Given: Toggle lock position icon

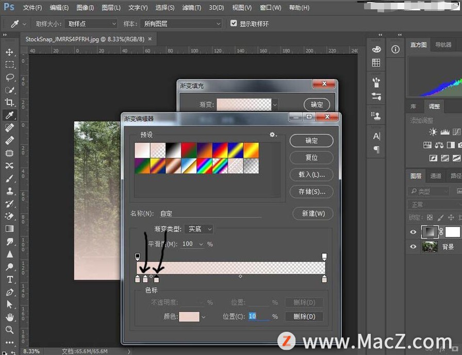Looking at the screenshot, I should 451,218.
